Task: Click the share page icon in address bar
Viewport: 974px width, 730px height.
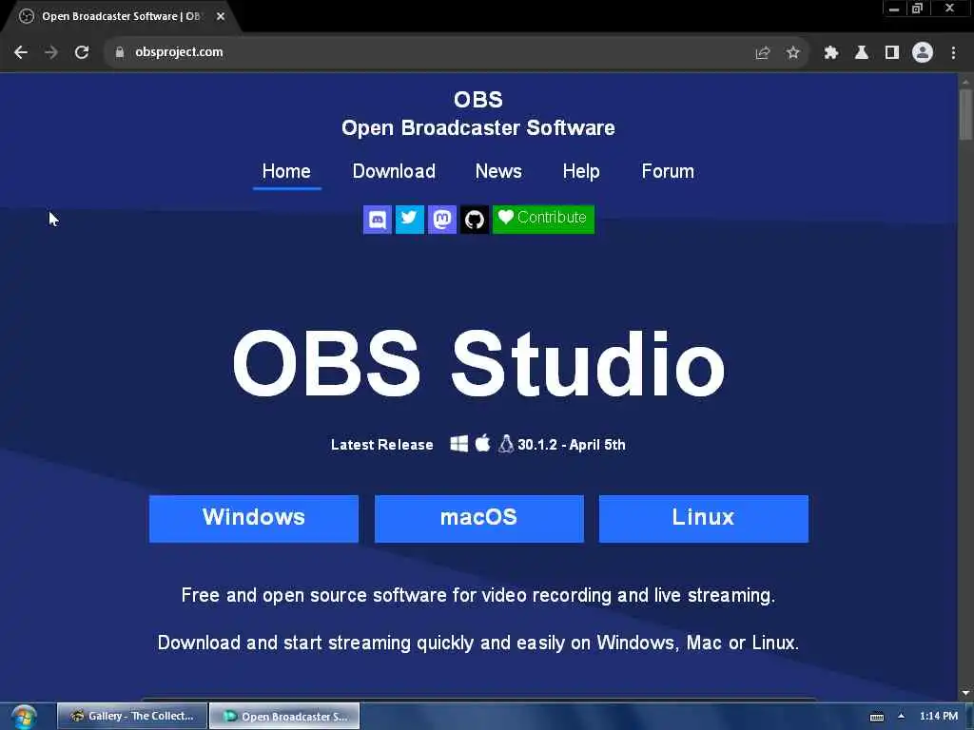Action: pyautogui.click(x=763, y=53)
